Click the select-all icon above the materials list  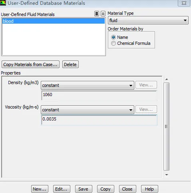97,14
